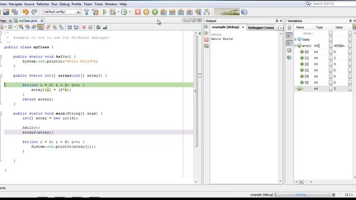The image size is (356, 200).
Task: Step Into with the down-arrow icon
Action: pos(181,12)
